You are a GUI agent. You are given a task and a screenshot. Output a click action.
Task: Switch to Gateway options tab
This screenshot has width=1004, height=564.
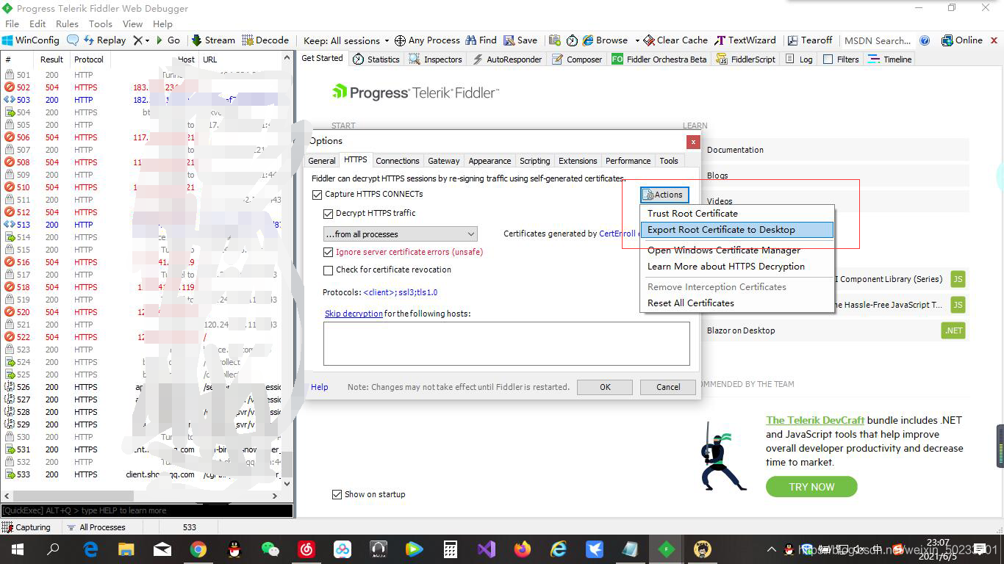tap(444, 161)
